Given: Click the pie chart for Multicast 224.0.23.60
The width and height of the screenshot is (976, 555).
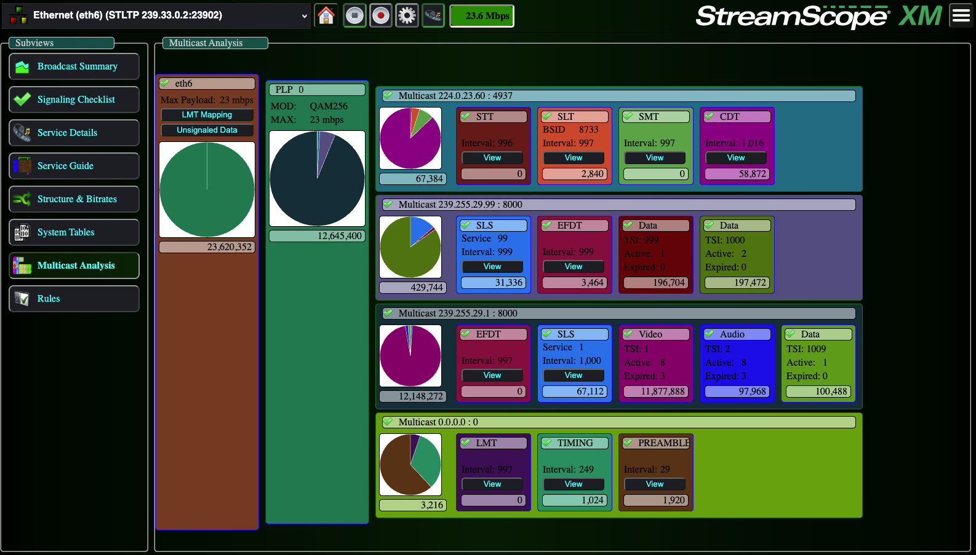Looking at the screenshot, I should tap(410, 138).
